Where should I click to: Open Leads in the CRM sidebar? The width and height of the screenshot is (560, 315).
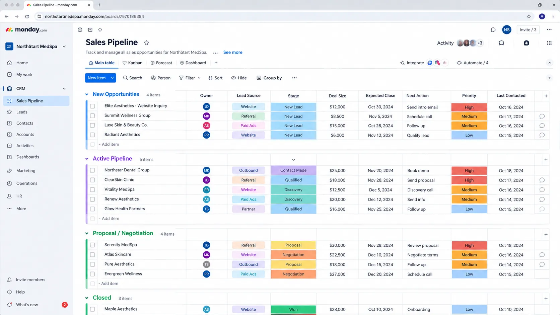coord(22,112)
